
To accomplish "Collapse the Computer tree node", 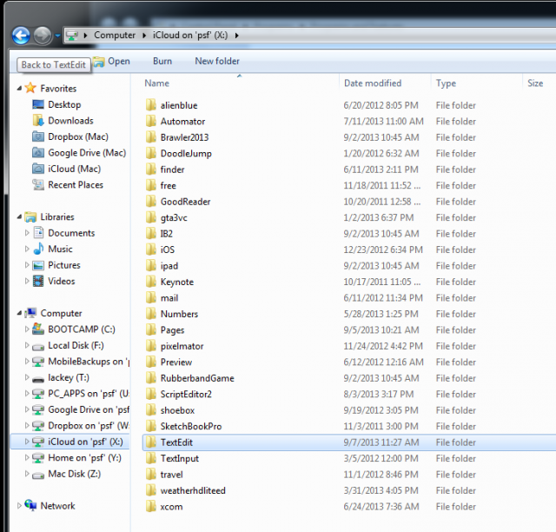I will pyautogui.click(x=19, y=313).
